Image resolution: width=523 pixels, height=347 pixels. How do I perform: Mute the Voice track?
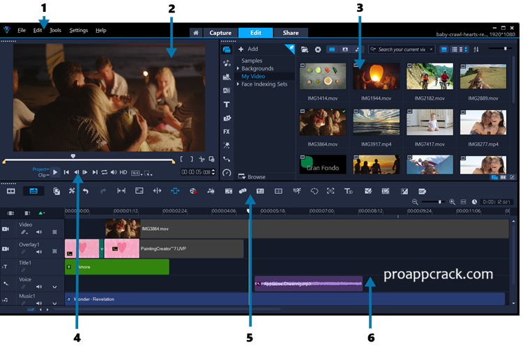(x=39, y=286)
